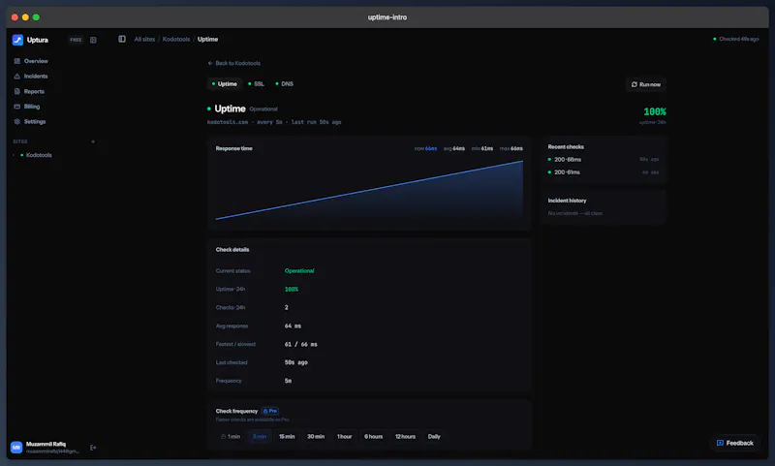Click the Incident history heading
The image size is (775, 466).
point(567,201)
